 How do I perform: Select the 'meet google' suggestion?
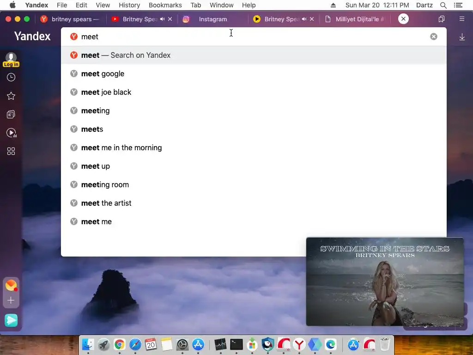[x=254, y=73]
